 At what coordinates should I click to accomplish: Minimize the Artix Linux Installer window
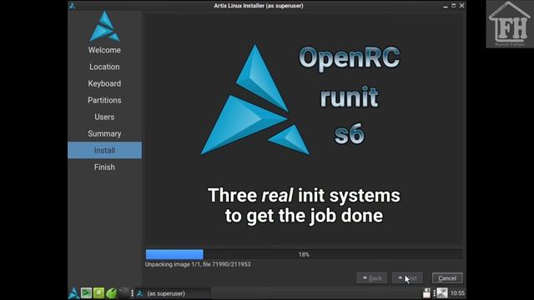pos(446,6)
